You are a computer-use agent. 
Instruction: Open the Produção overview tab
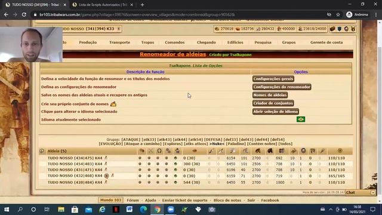click(88, 42)
